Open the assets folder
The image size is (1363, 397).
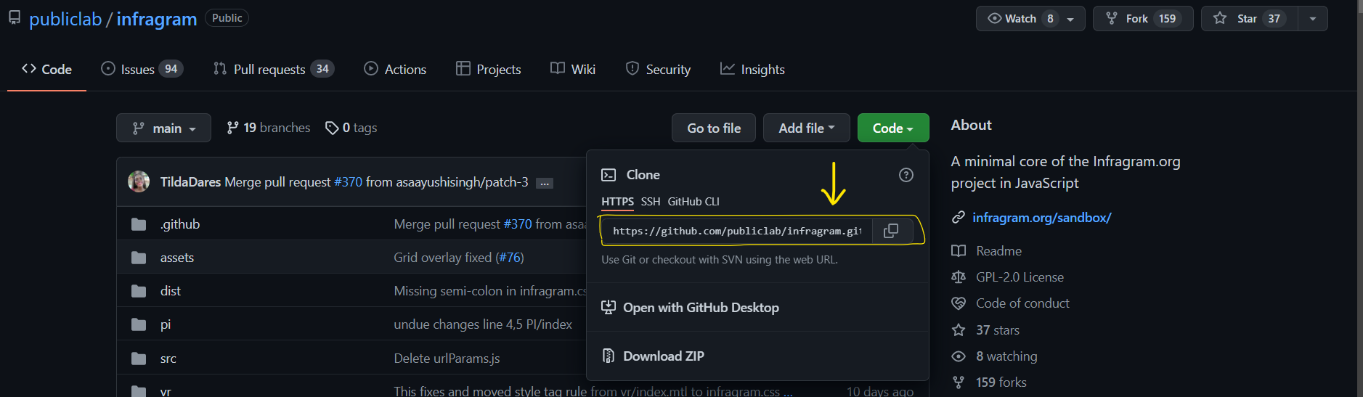(x=177, y=258)
